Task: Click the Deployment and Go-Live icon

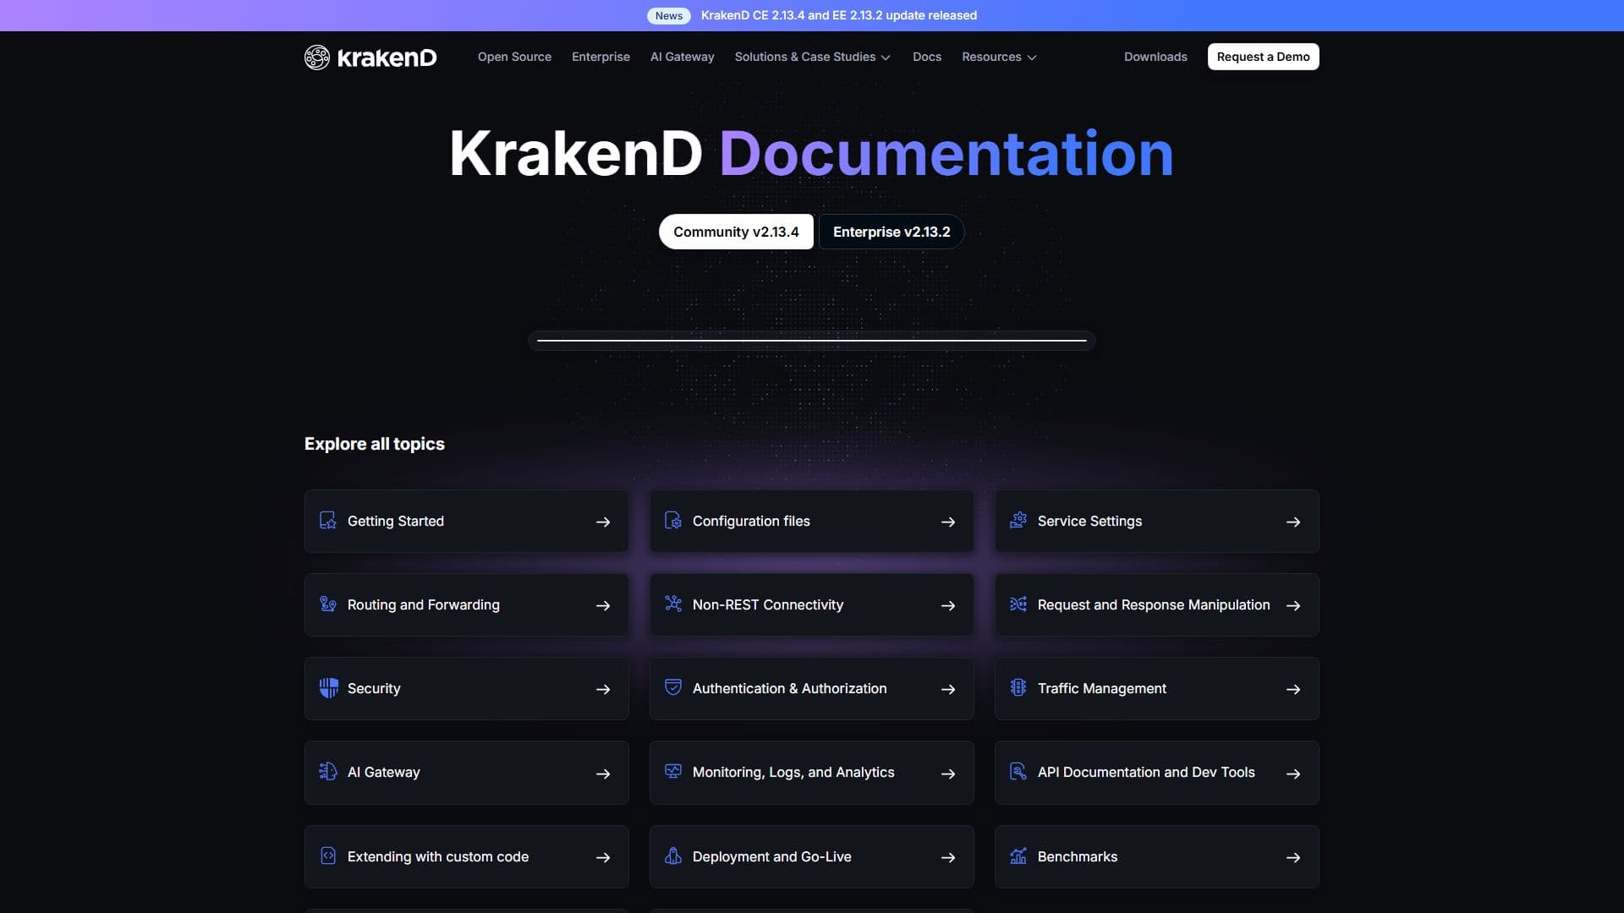Action: tap(673, 856)
